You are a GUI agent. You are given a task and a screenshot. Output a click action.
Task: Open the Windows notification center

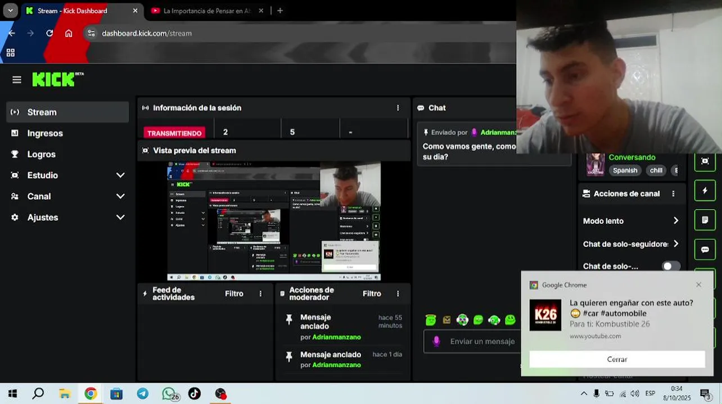pos(705,394)
